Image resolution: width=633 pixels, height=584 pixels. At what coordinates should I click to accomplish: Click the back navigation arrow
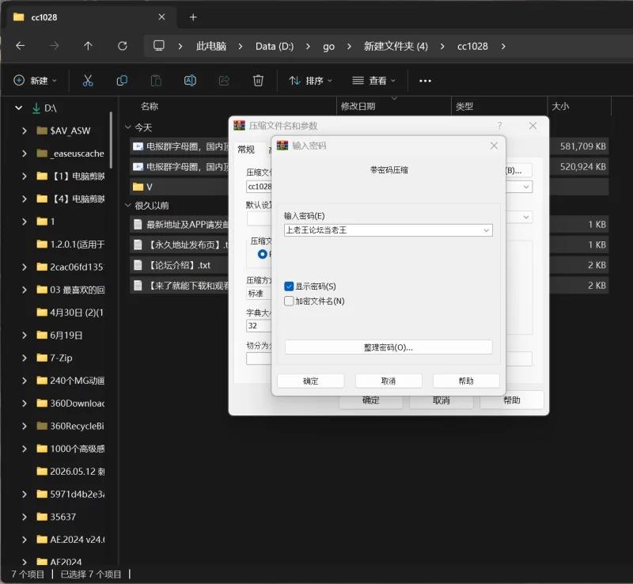[x=21, y=46]
